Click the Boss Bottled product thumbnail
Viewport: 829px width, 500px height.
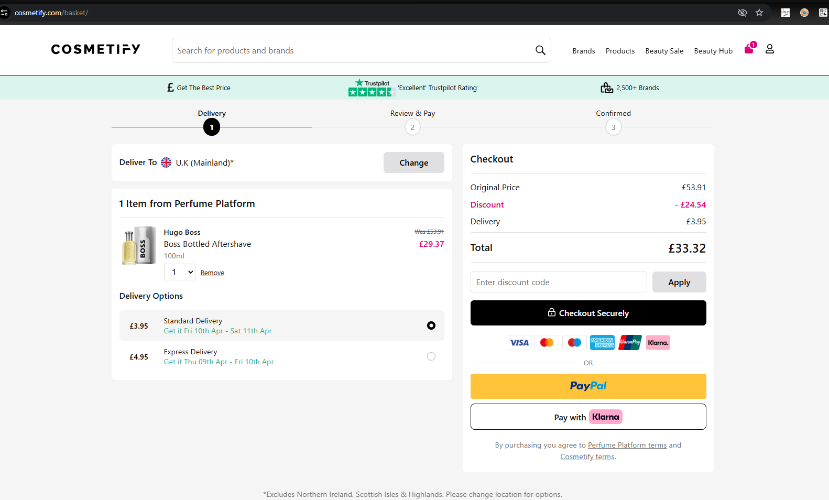tap(139, 245)
